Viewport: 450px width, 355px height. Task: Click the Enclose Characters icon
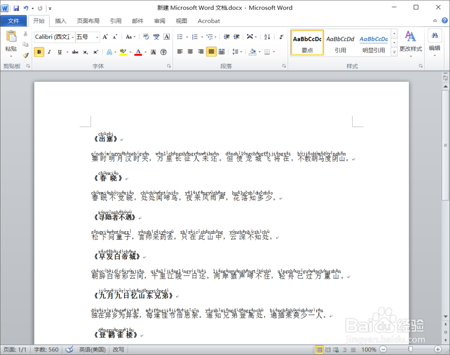click(x=163, y=52)
